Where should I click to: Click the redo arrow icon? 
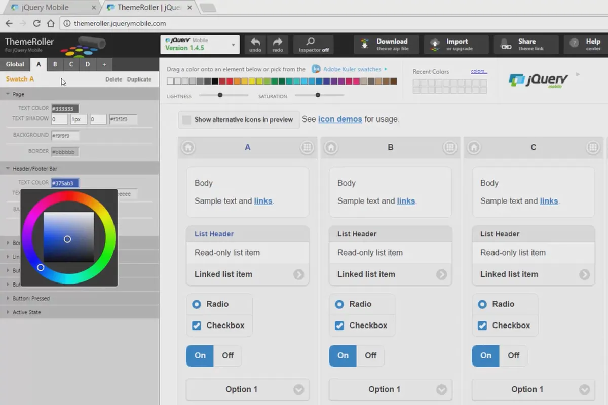pyautogui.click(x=278, y=42)
